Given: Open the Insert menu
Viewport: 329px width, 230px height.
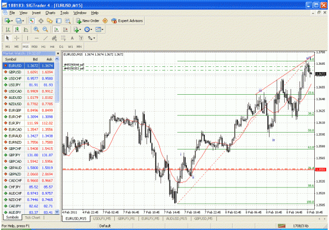Looking at the screenshot, I should click(36, 13).
